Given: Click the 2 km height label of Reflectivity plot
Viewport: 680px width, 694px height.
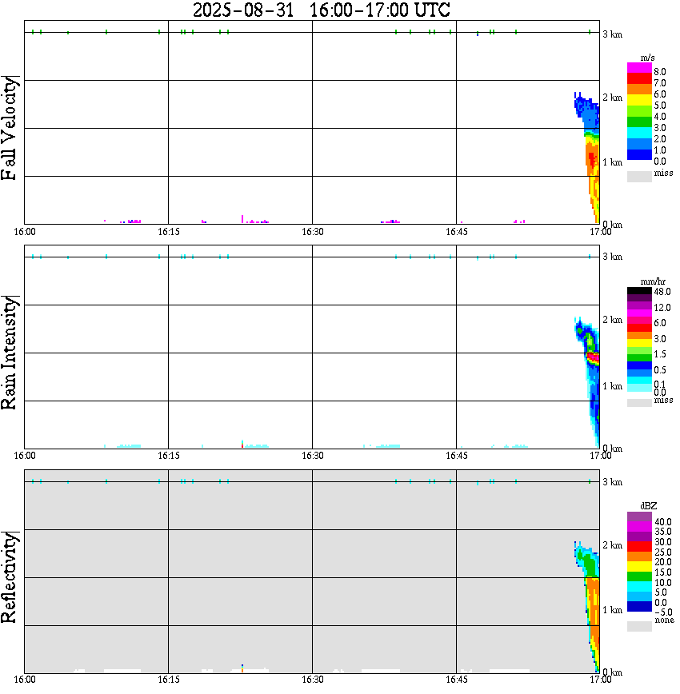Looking at the screenshot, I should click(612, 545).
